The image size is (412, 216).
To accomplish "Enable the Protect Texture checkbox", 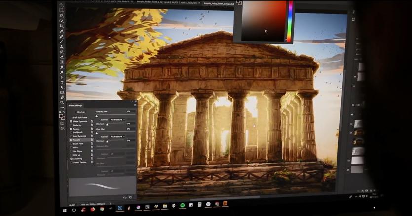I will click(71, 162).
